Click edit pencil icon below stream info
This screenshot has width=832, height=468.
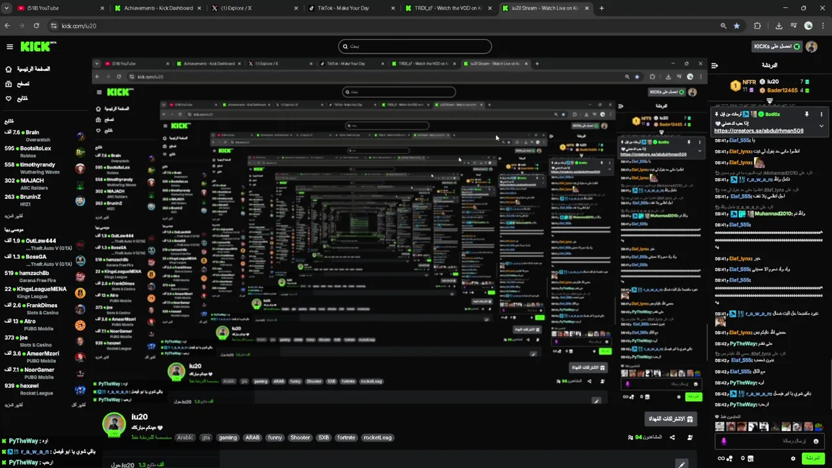click(681, 464)
